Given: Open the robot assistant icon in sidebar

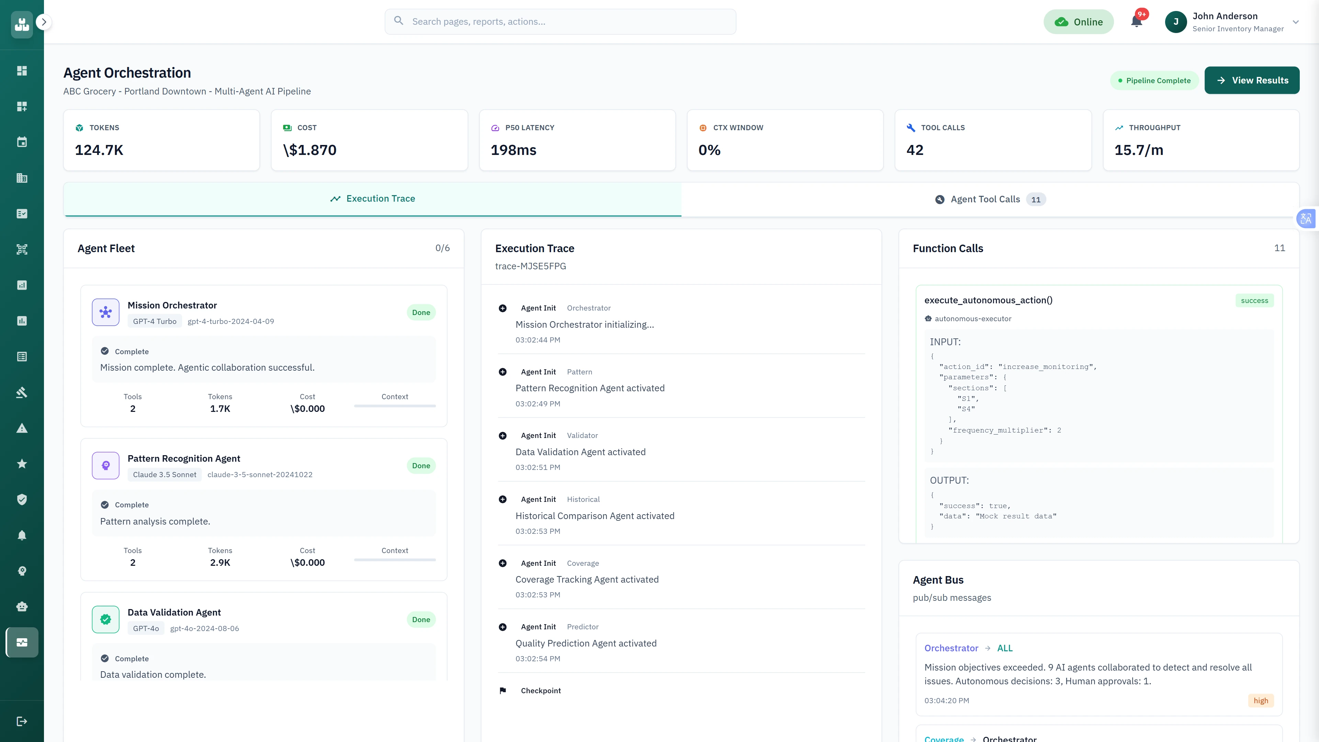Looking at the screenshot, I should tap(22, 606).
